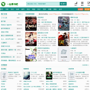Image resolution: width=90 pixels, height=90 pixels.
Task: Click the 一起看书吧 site logo
Action: point(9,4)
